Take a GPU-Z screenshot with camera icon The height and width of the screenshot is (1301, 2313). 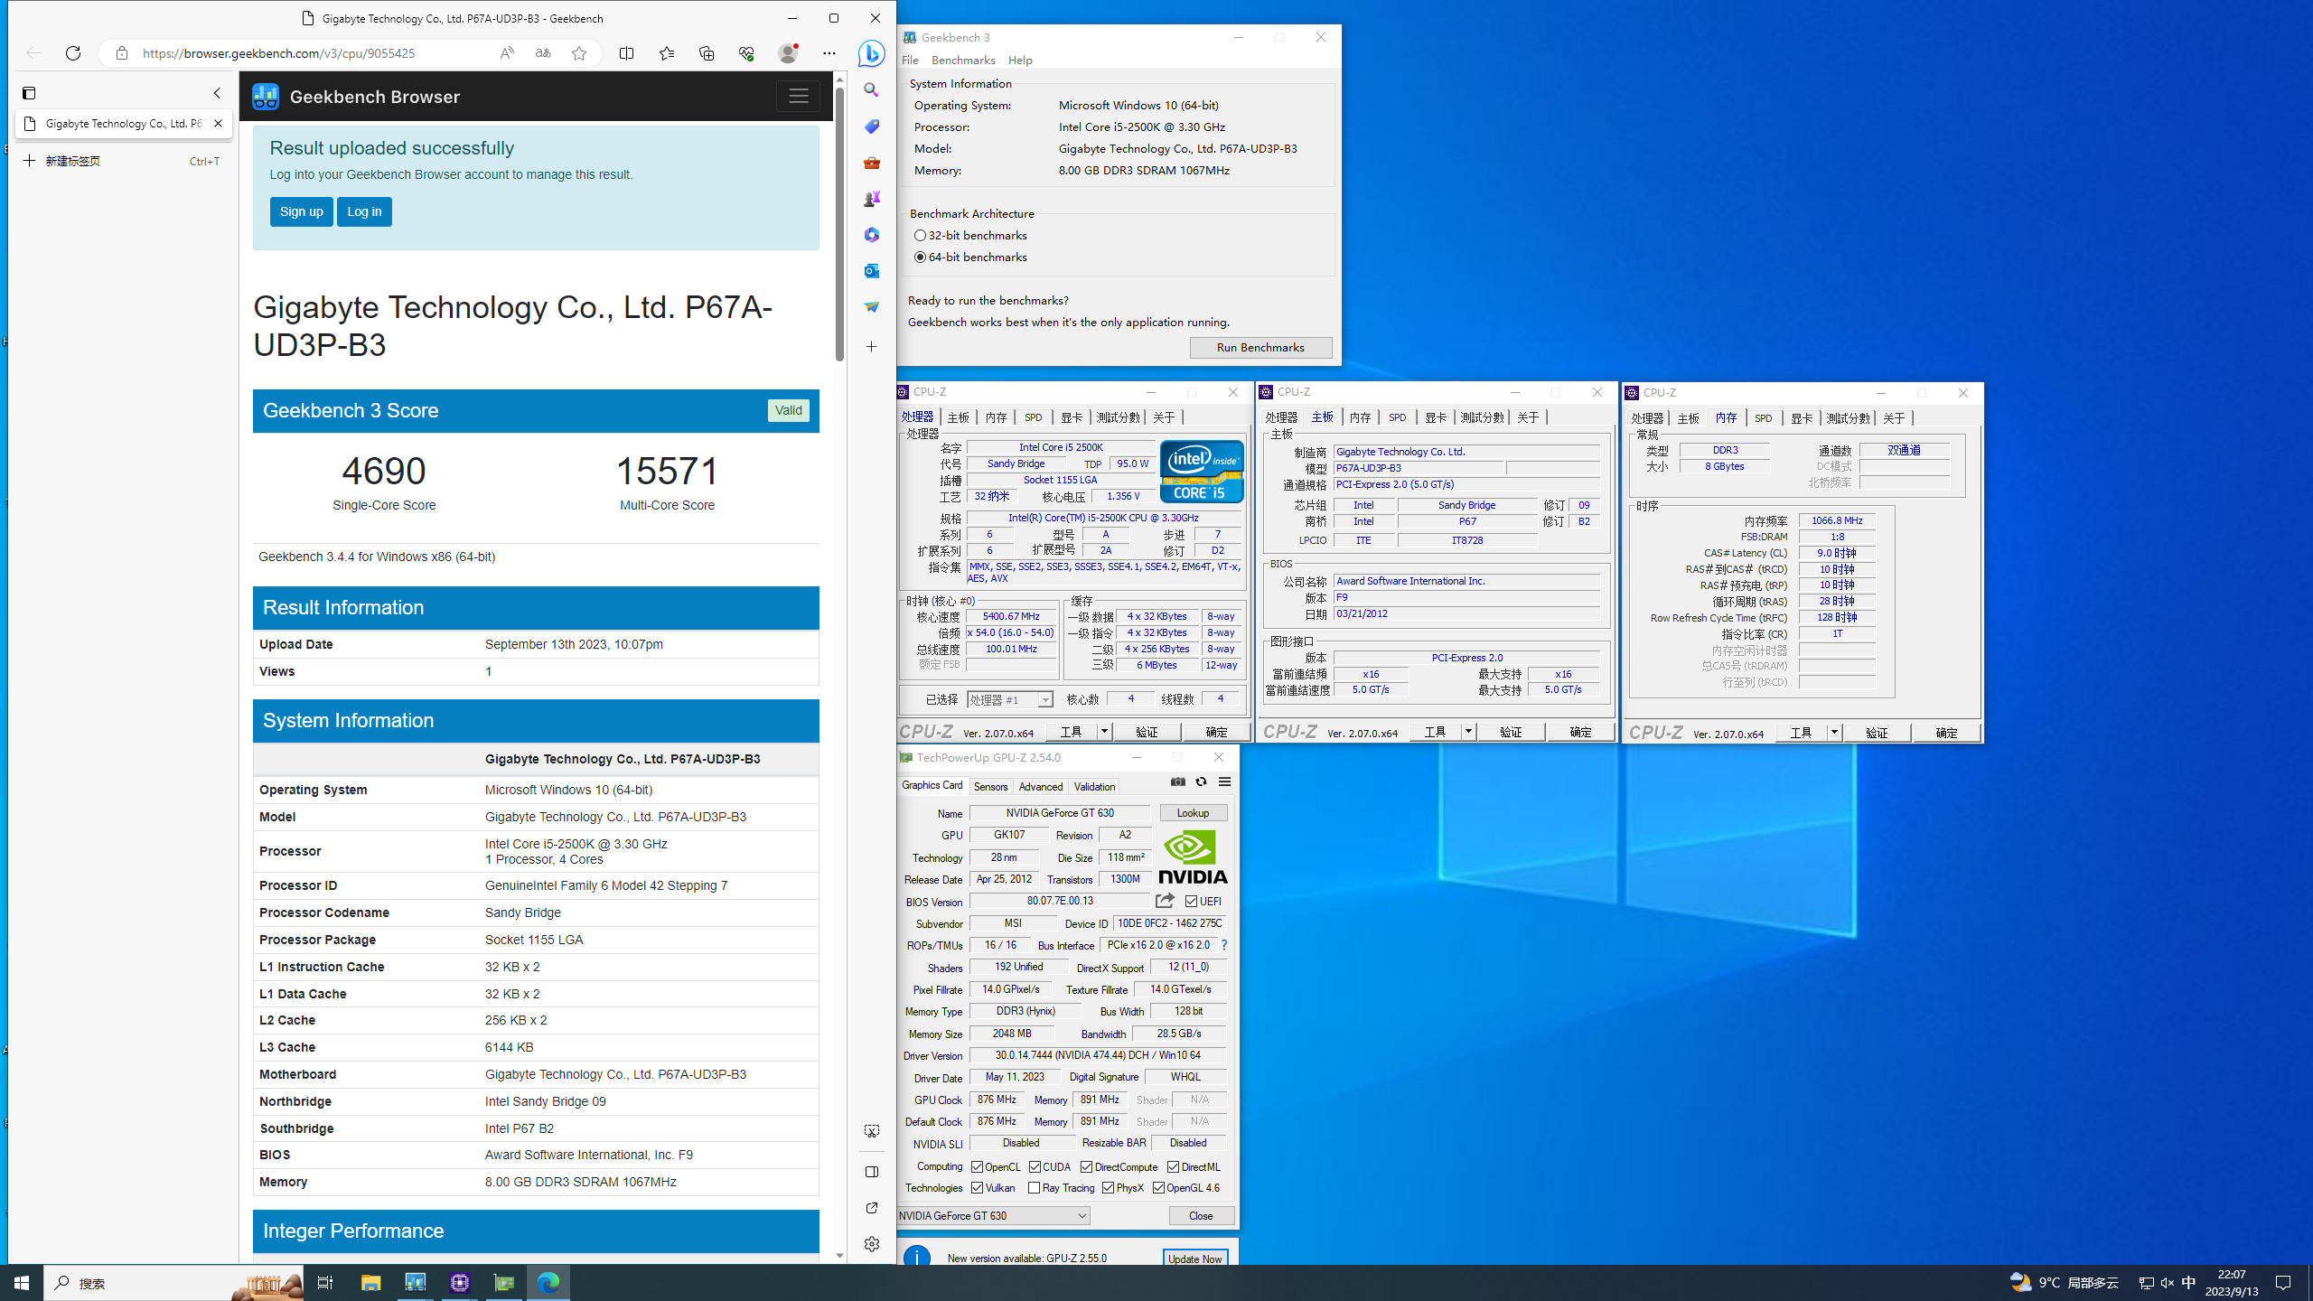point(1177,782)
